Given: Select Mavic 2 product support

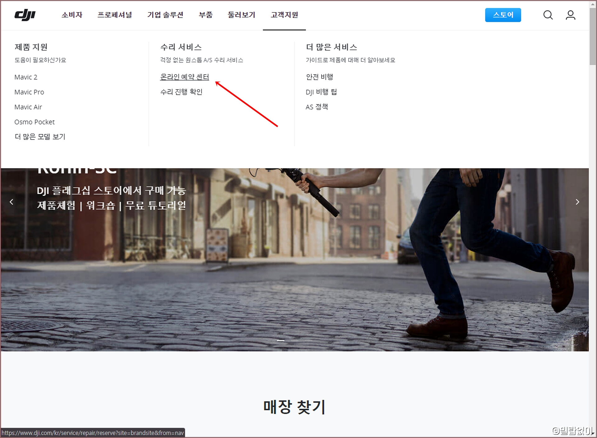Looking at the screenshot, I should click(26, 77).
